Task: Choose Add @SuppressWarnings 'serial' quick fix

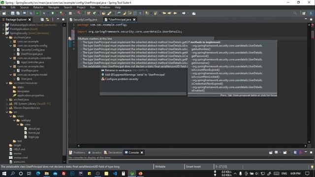Action: (133, 75)
